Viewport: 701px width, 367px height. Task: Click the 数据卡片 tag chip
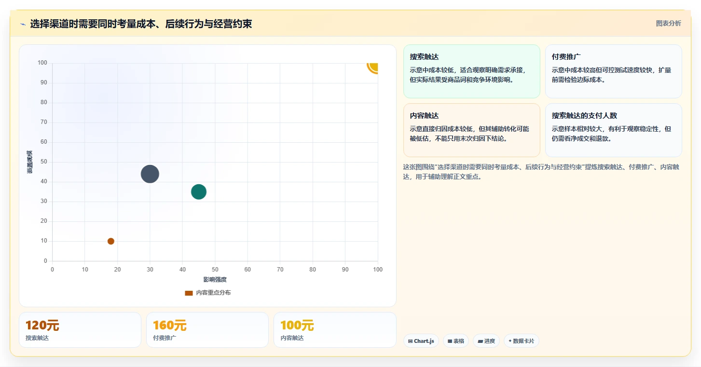pos(522,341)
